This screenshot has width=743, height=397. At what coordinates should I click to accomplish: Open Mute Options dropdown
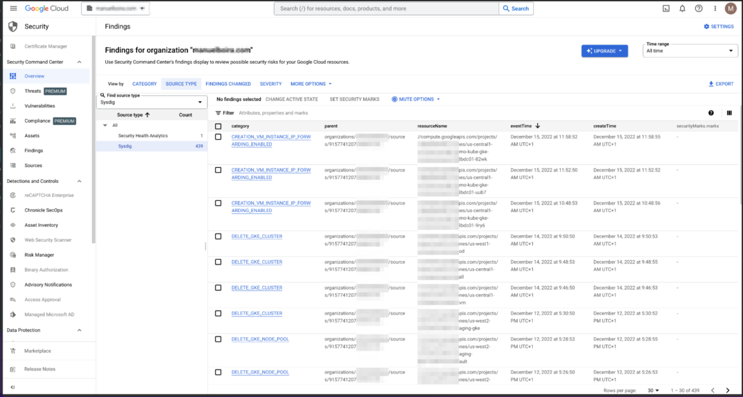416,100
